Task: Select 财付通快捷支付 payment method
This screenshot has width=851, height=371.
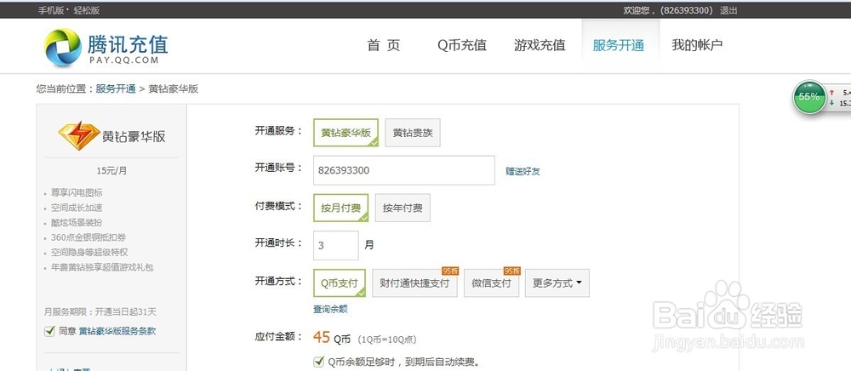Action: (x=414, y=283)
